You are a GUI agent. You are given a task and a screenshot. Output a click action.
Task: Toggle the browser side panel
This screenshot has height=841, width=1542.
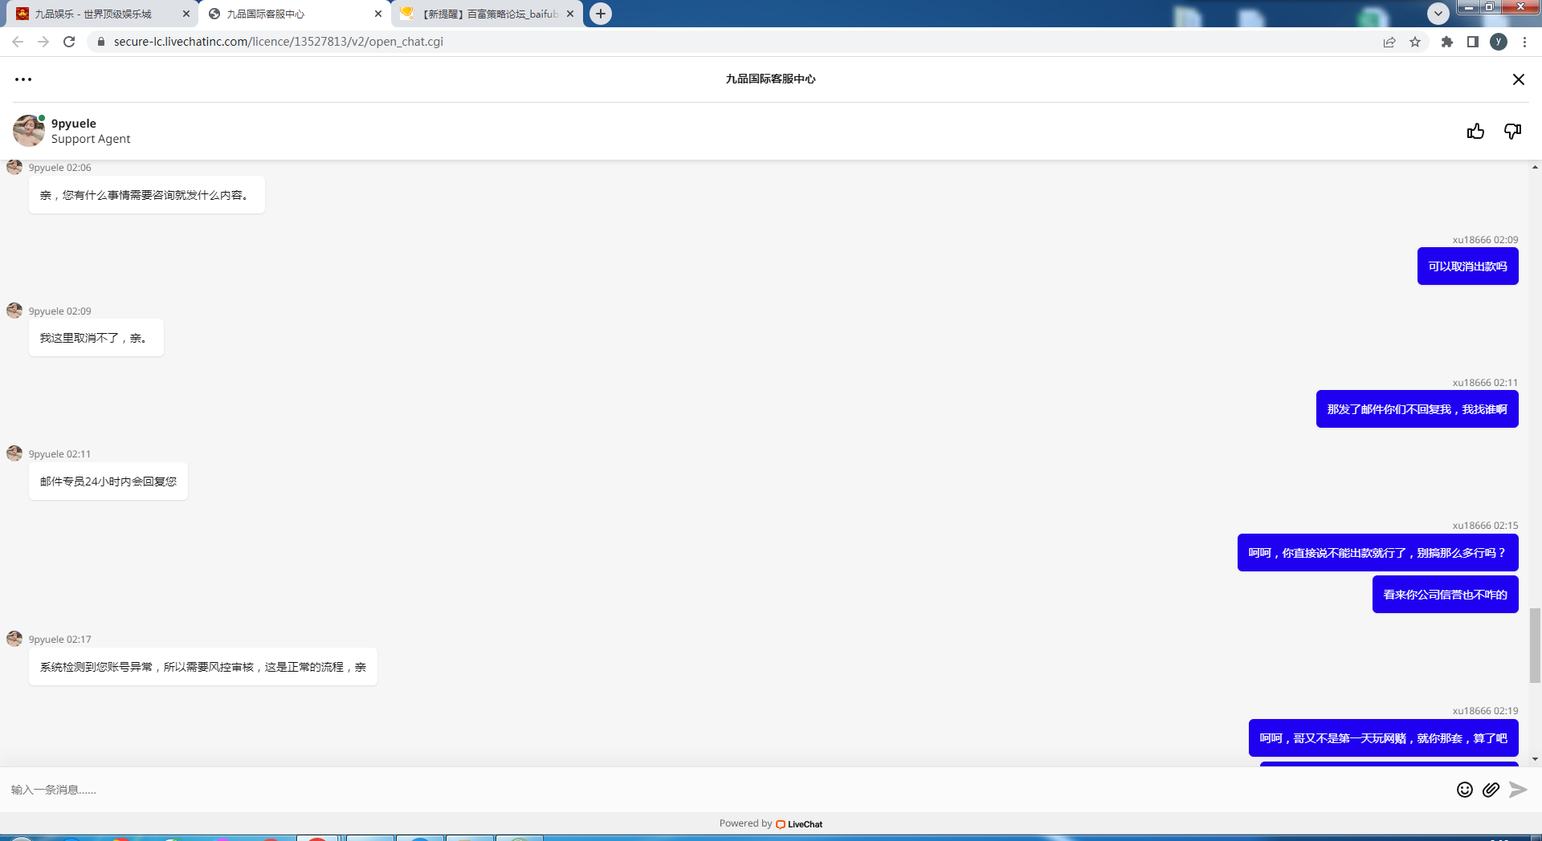[x=1473, y=42]
